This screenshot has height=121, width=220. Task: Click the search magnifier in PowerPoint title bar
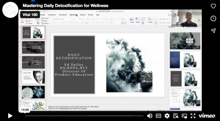[171, 11]
